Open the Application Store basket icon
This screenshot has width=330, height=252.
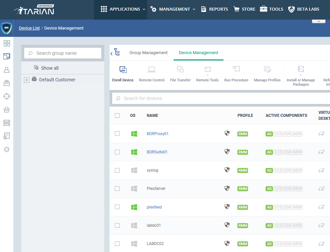(7, 110)
